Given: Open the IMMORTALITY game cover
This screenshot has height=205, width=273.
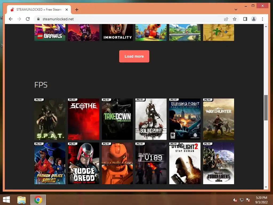Looking at the screenshot, I should click(x=117, y=32).
